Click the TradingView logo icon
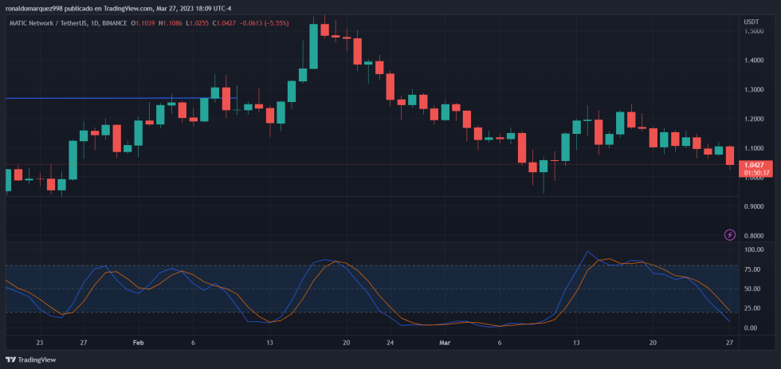This screenshot has height=369, width=781. [10, 359]
